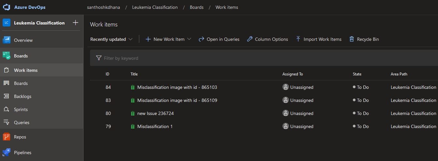Open work item Misclassification image with id - 865103

pos(177,87)
